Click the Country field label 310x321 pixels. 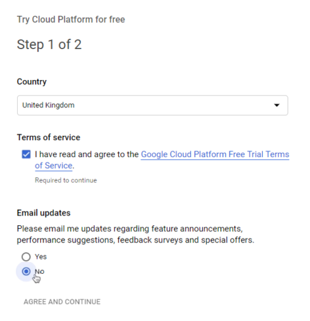(32, 82)
